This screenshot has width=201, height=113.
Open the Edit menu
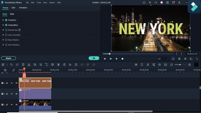pos(33,3)
